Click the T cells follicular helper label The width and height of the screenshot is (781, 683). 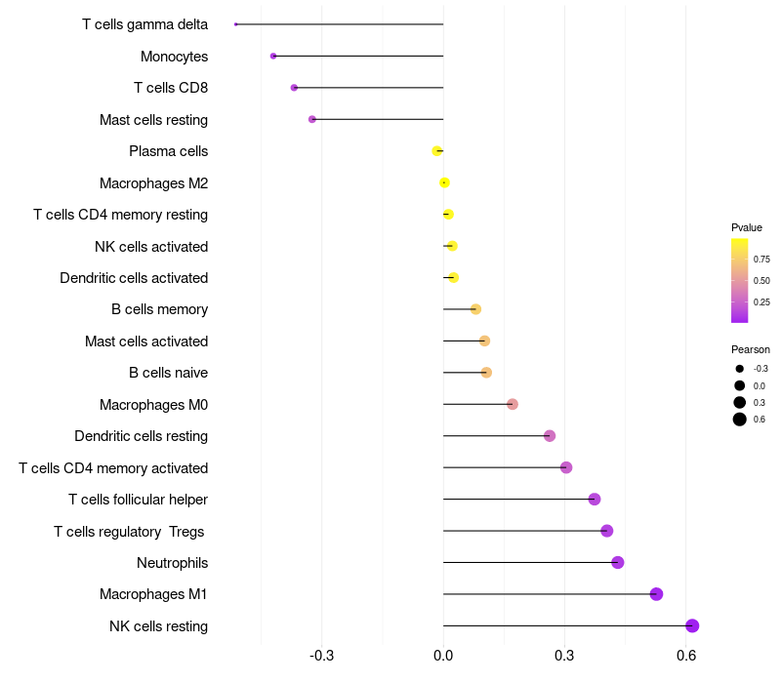point(138,500)
